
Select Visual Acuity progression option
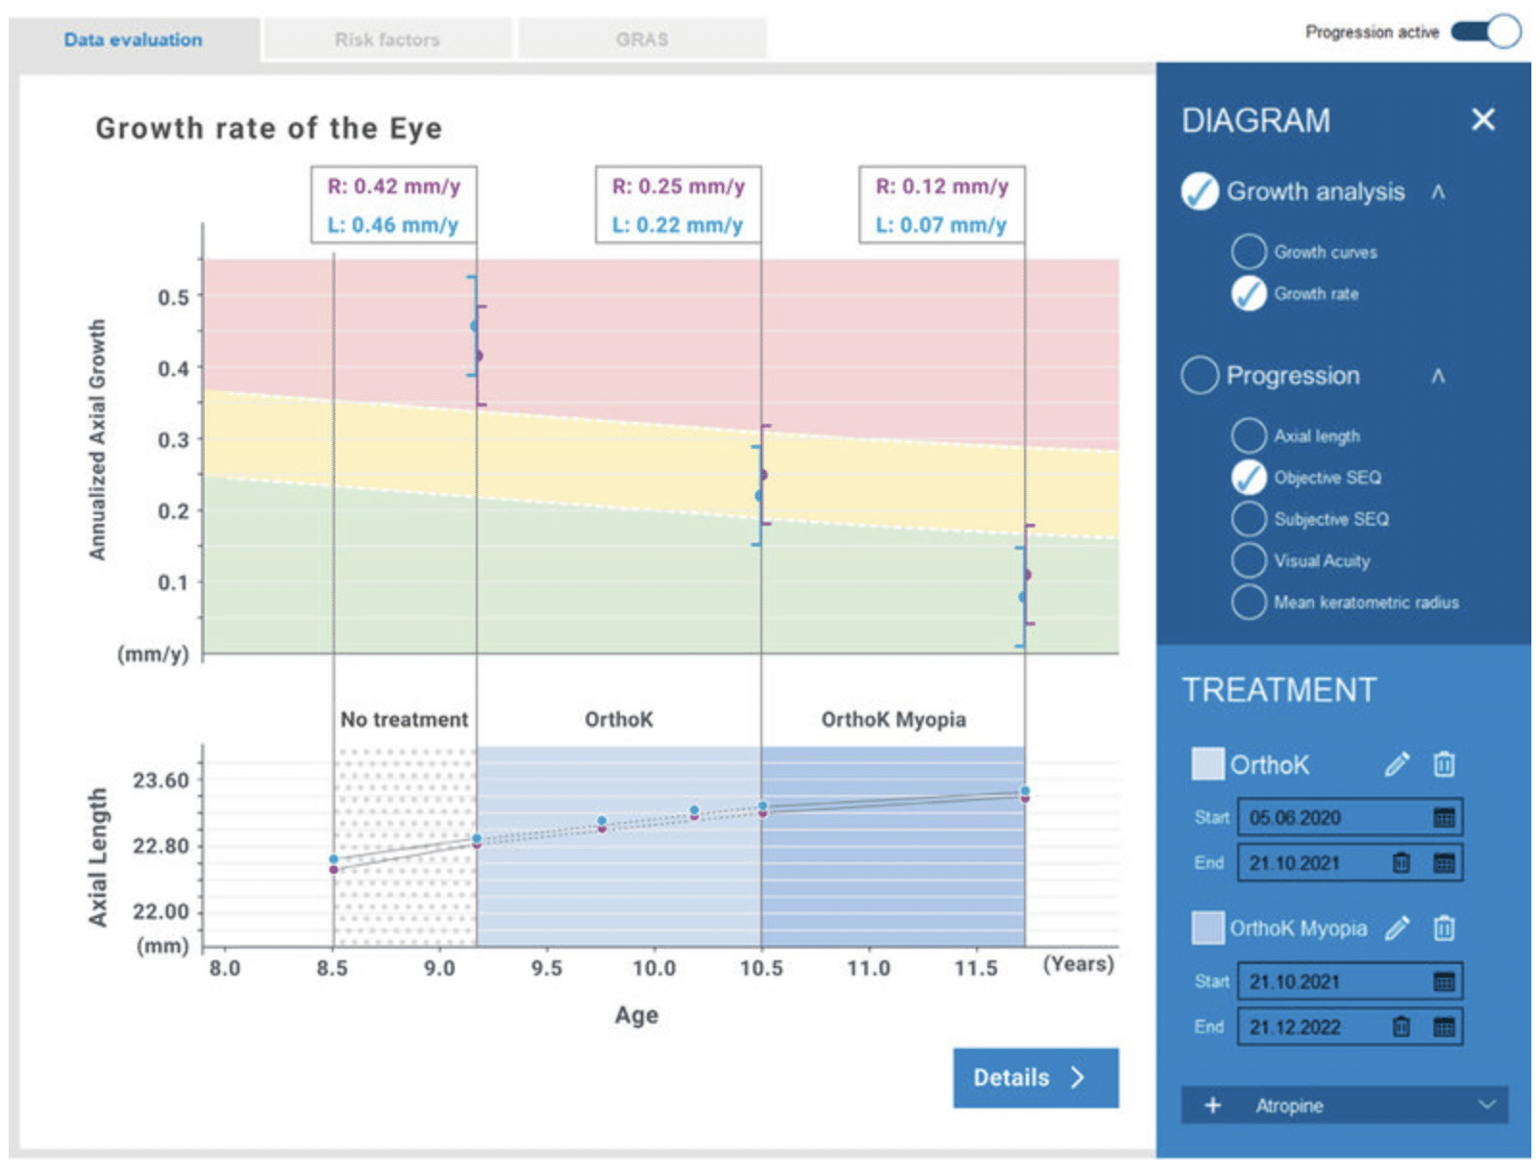tap(1249, 560)
